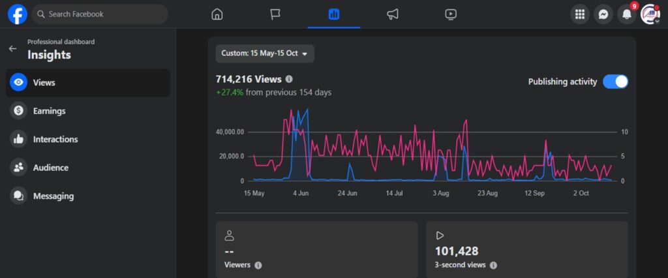Click the Search Facebook field
The width and height of the screenshot is (668, 278).
pyautogui.click(x=100, y=14)
